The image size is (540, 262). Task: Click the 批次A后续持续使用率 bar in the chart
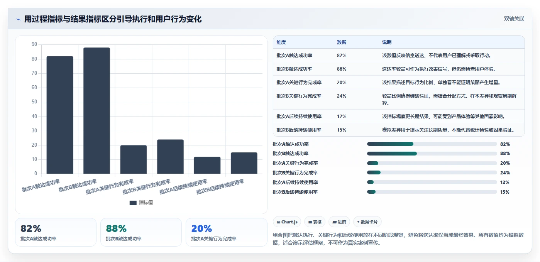click(x=207, y=165)
